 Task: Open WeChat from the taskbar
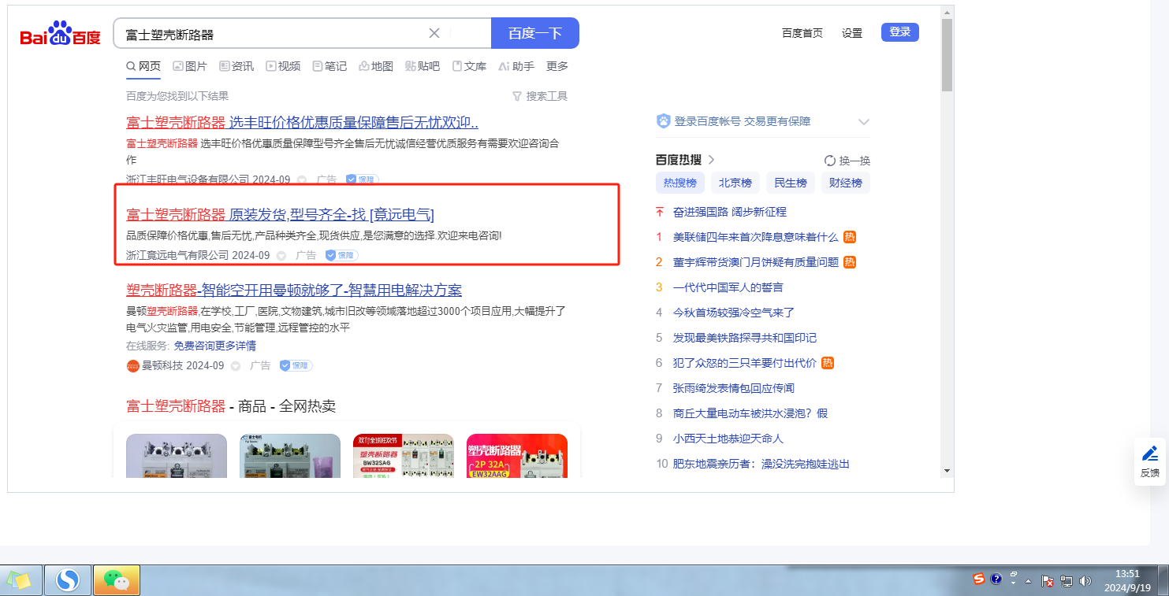click(x=117, y=580)
